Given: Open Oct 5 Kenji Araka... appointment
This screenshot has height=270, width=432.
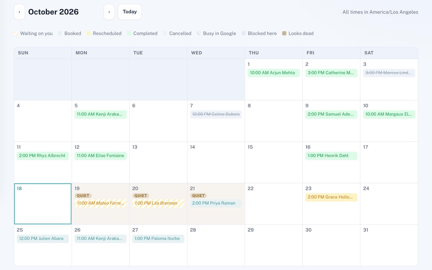Looking at the screenshot, I should 100,114.
